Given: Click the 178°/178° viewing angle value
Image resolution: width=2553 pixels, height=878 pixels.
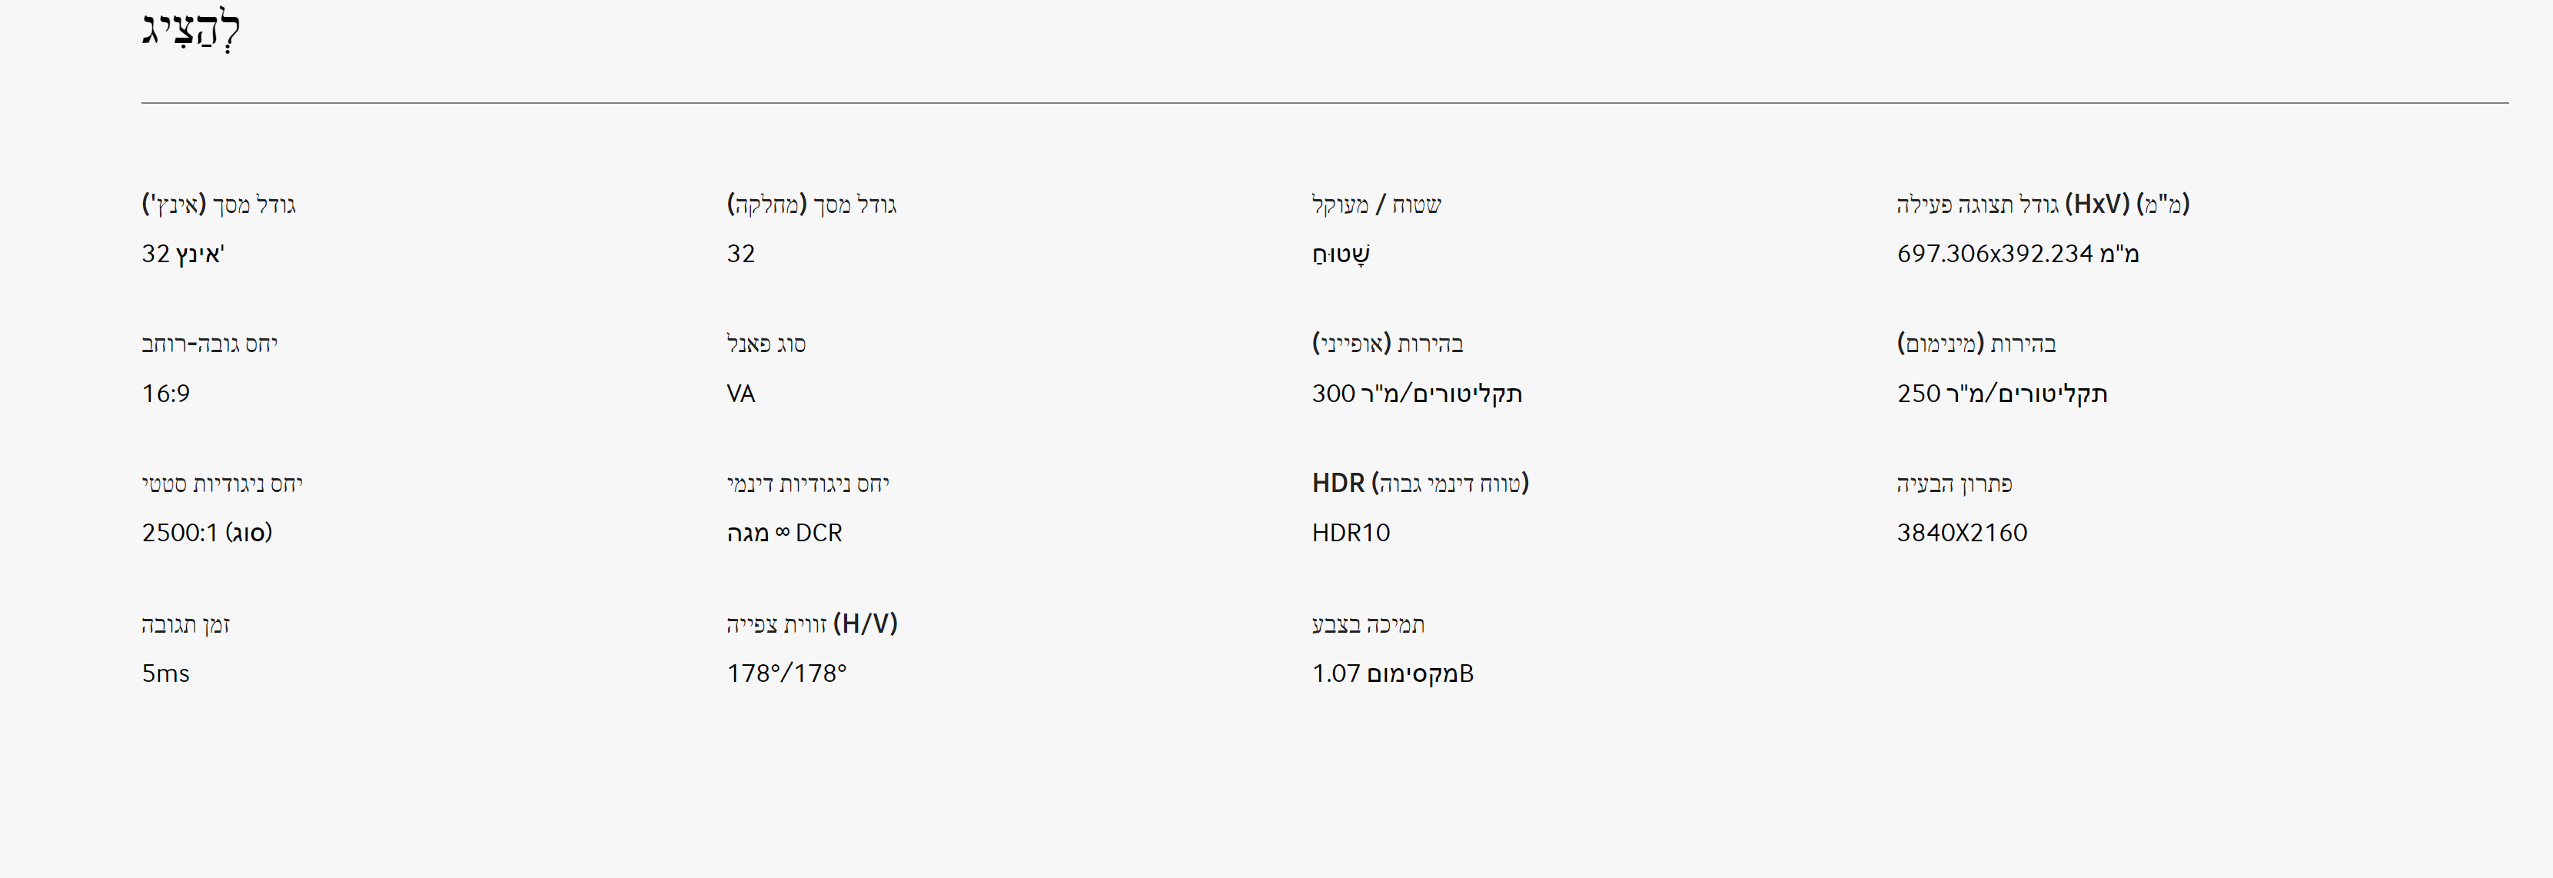Looking at the screenshot, I should point(786,673).
